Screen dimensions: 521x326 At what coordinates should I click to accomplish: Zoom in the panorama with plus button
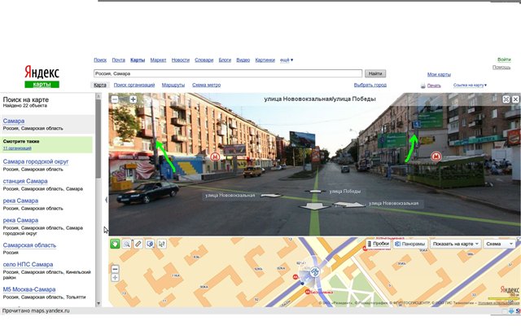[x=133, y=99]
